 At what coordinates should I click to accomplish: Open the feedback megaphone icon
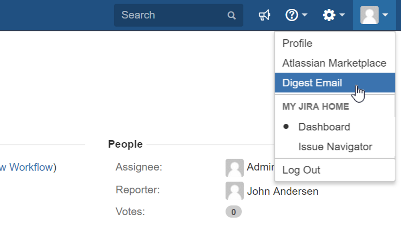click(x=264, y=15)
